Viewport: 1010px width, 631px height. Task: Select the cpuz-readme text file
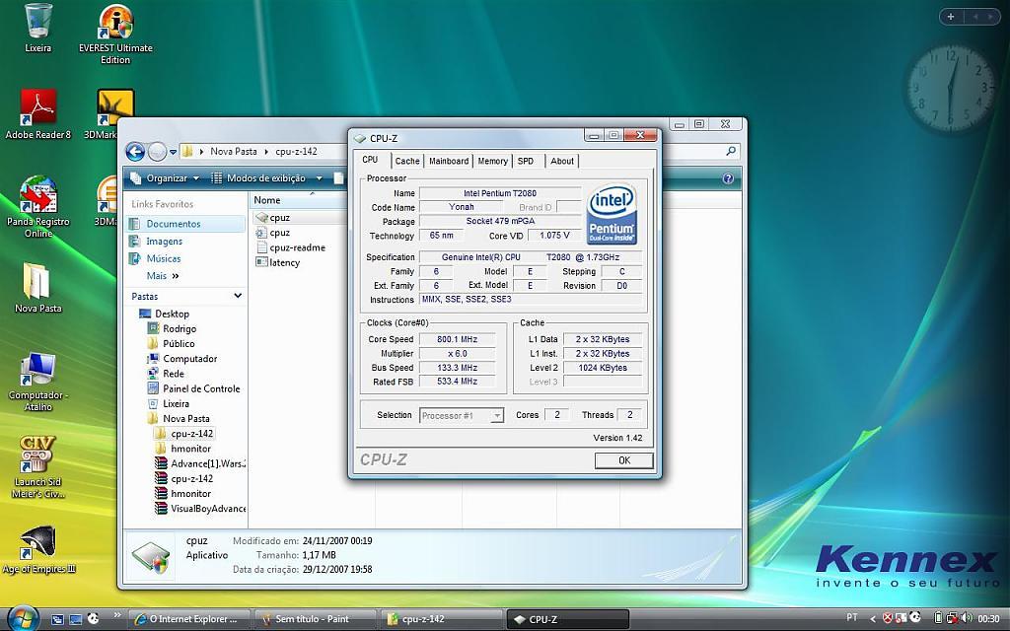(291, 247)
